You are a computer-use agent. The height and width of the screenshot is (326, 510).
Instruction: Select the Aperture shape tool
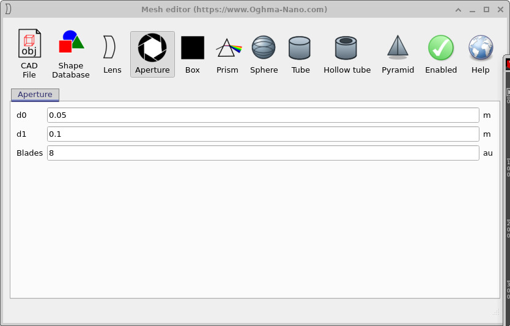(x=152, y=54)
